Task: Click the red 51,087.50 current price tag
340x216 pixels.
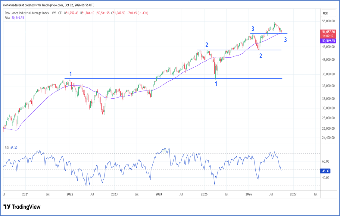Action: pyautogui.click(x=328, y=32)
